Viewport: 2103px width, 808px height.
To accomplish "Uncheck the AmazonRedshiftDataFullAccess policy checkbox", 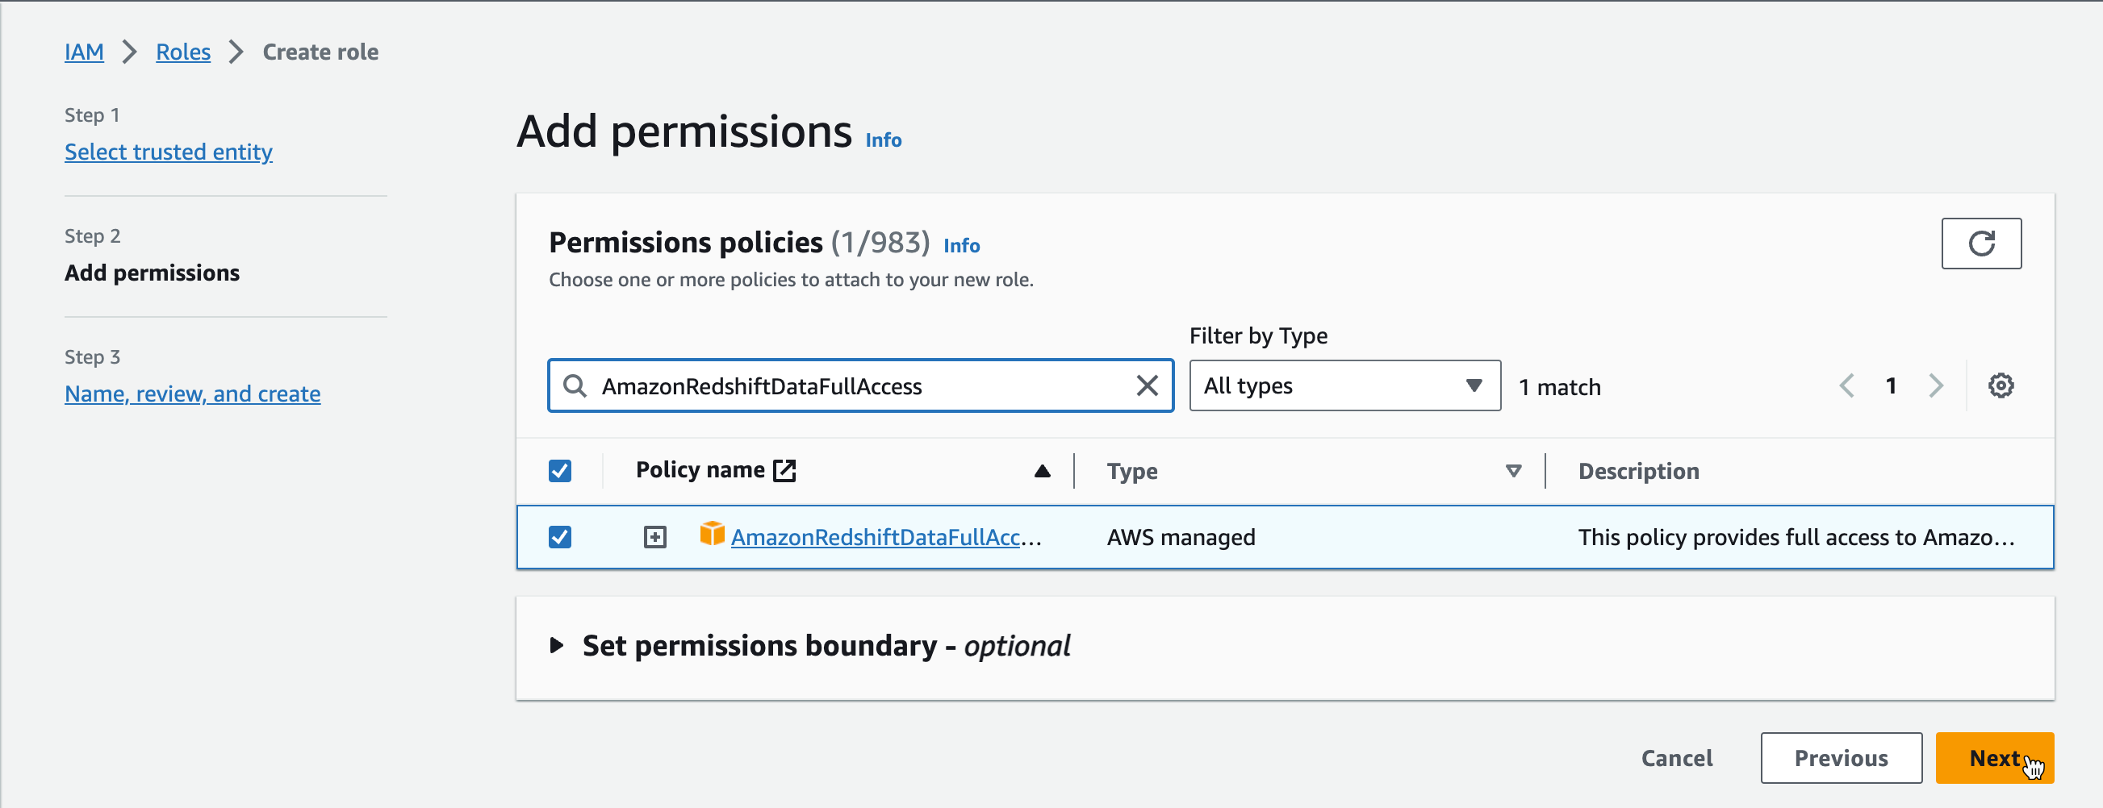I will 560,537.
